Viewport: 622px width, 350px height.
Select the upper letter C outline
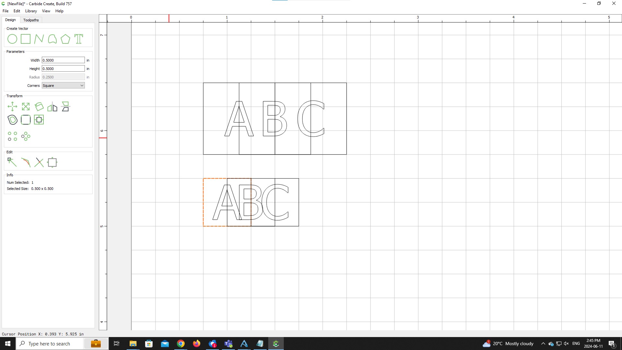coord(311,119)
